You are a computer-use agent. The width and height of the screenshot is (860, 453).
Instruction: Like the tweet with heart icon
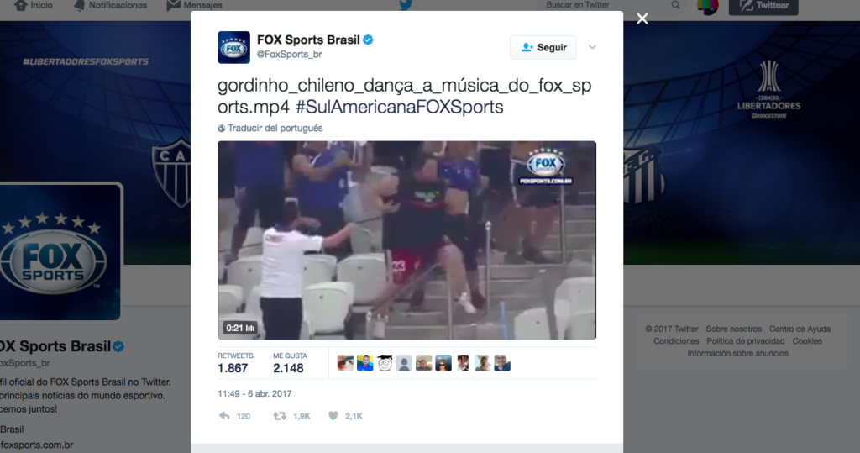pyautogui.click(x=333, y=416)
